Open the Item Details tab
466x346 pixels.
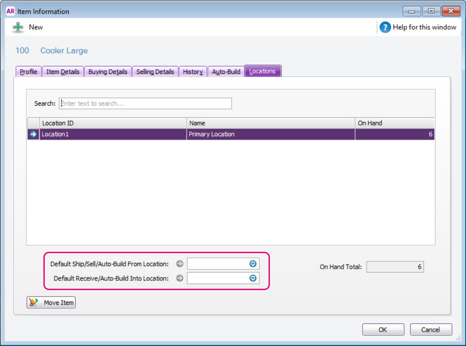tap(63, 72)
